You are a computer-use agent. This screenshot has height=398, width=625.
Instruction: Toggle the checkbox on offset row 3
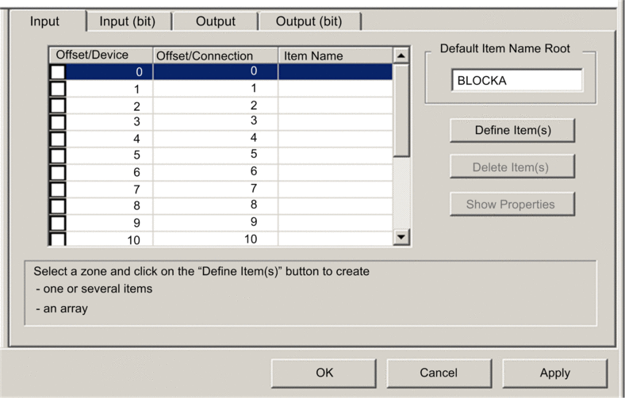coord(58,122)
